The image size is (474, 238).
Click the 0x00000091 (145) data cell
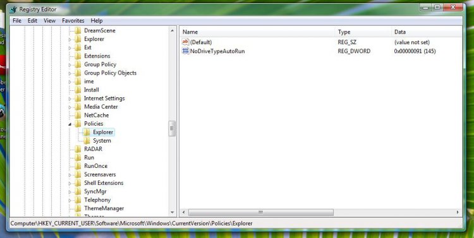click(x=415, y=51)
